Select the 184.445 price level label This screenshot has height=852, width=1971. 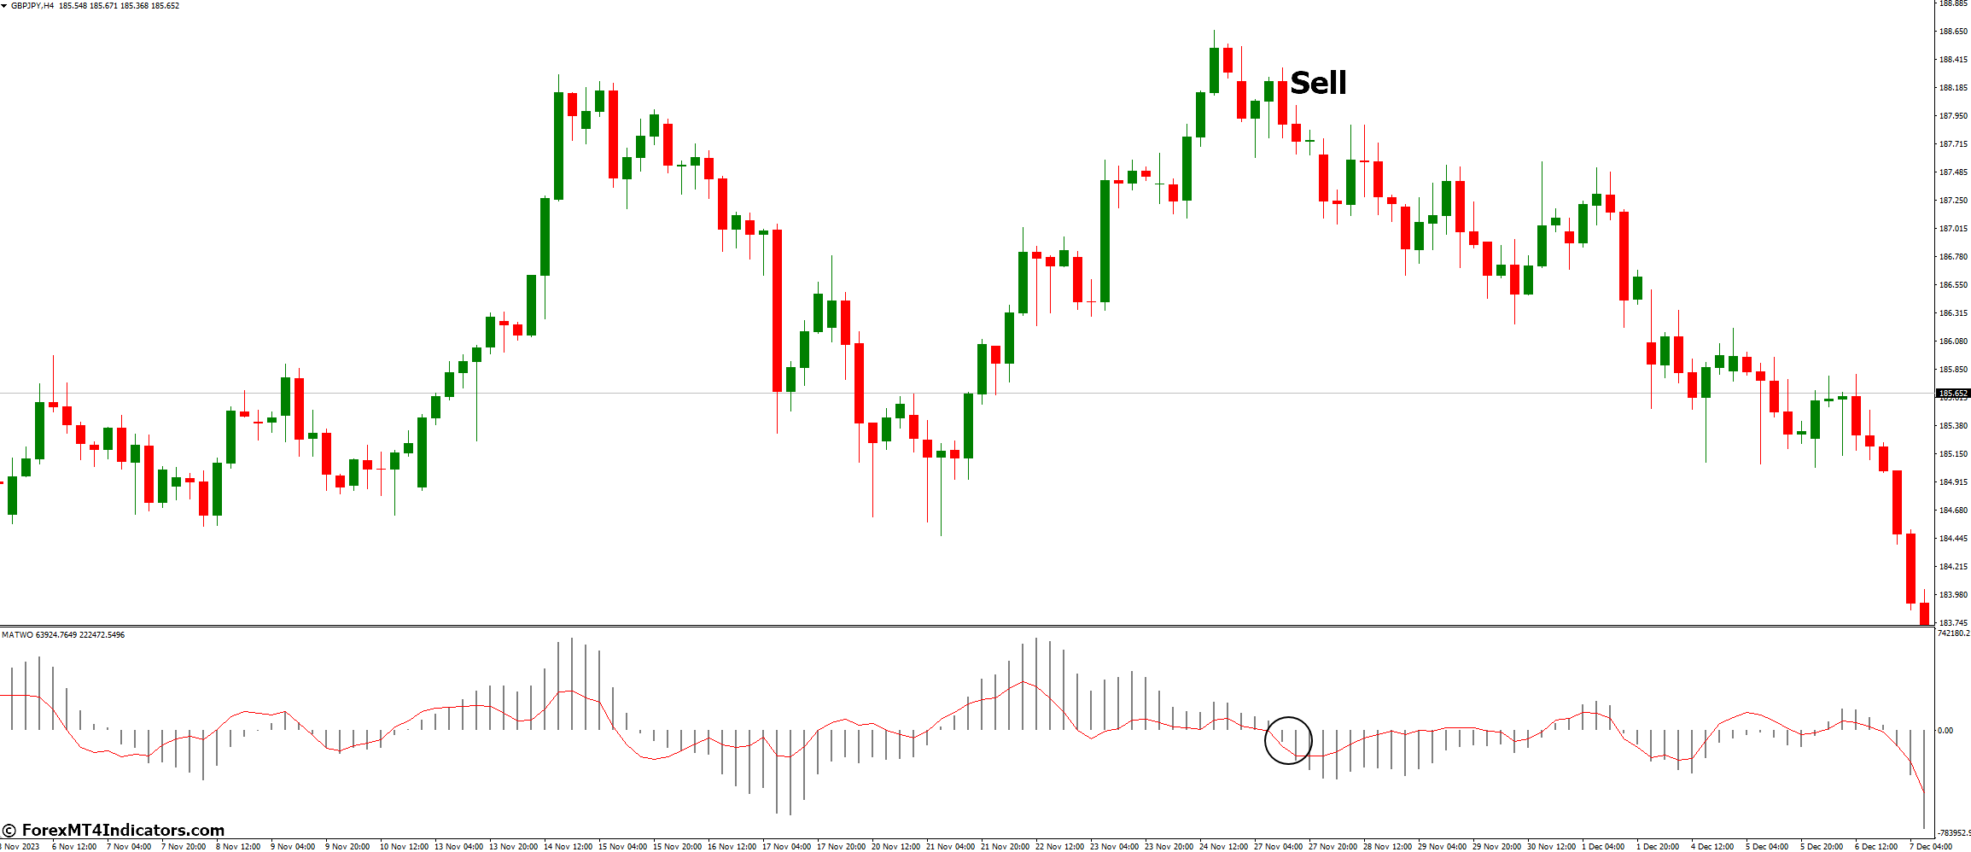click(x=1953, y=539)
